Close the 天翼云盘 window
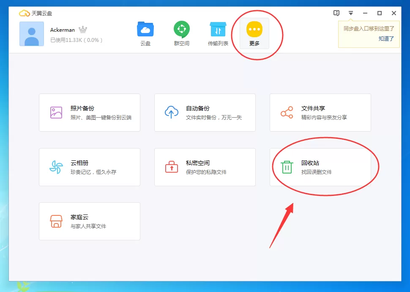 coord(394,13)
